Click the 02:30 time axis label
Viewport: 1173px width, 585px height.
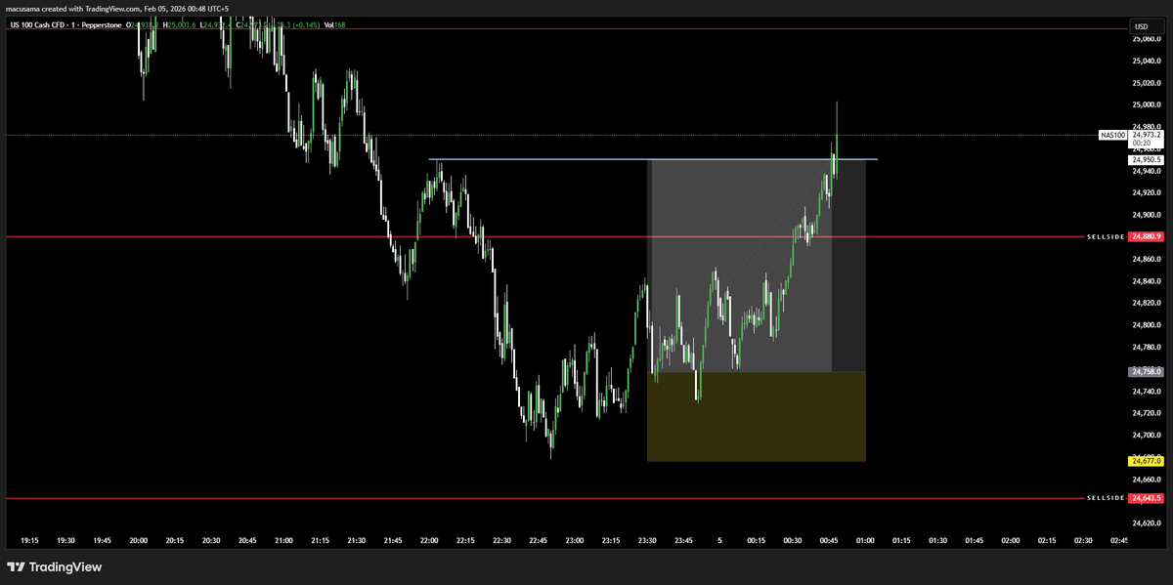coord(1083,539)
